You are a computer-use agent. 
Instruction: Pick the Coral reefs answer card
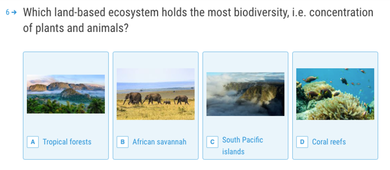coord(335,105)
